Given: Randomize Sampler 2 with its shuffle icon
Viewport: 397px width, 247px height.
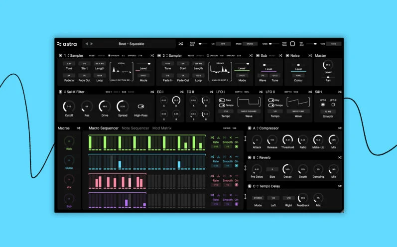Looking at the screenshot, I should coord(251,55).
